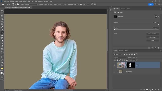Hide Layer 0 visibility eye

click(x=114, y=65)
